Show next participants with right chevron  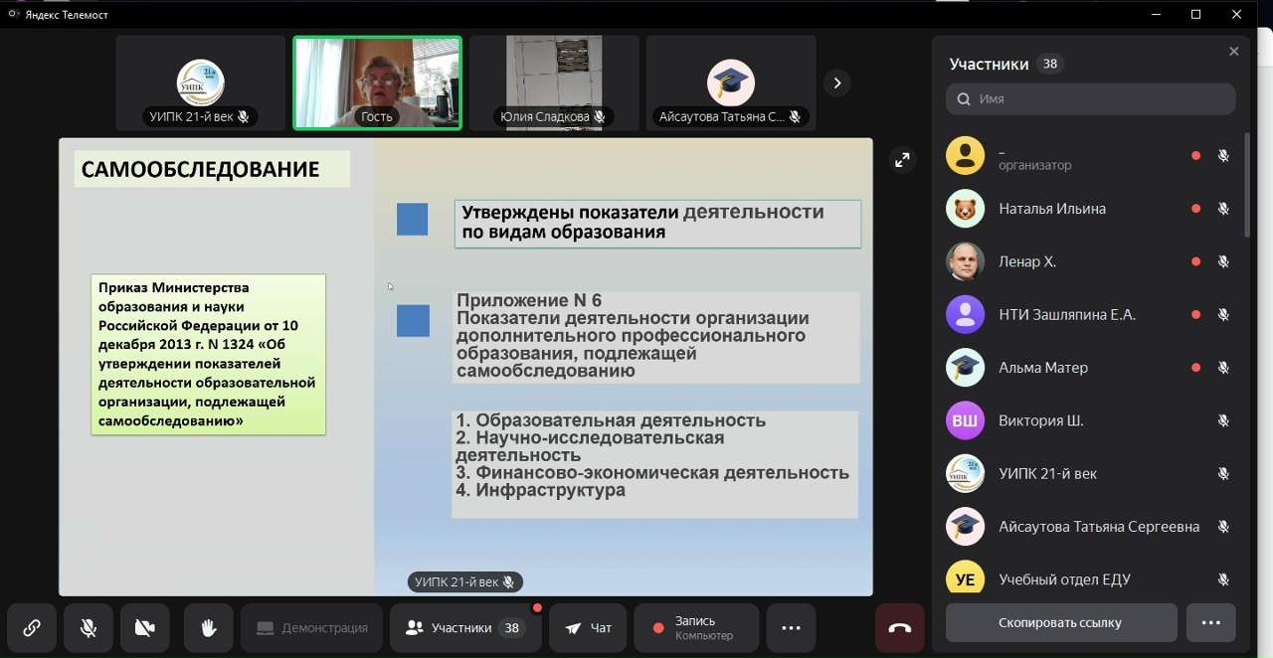(836, 83)
